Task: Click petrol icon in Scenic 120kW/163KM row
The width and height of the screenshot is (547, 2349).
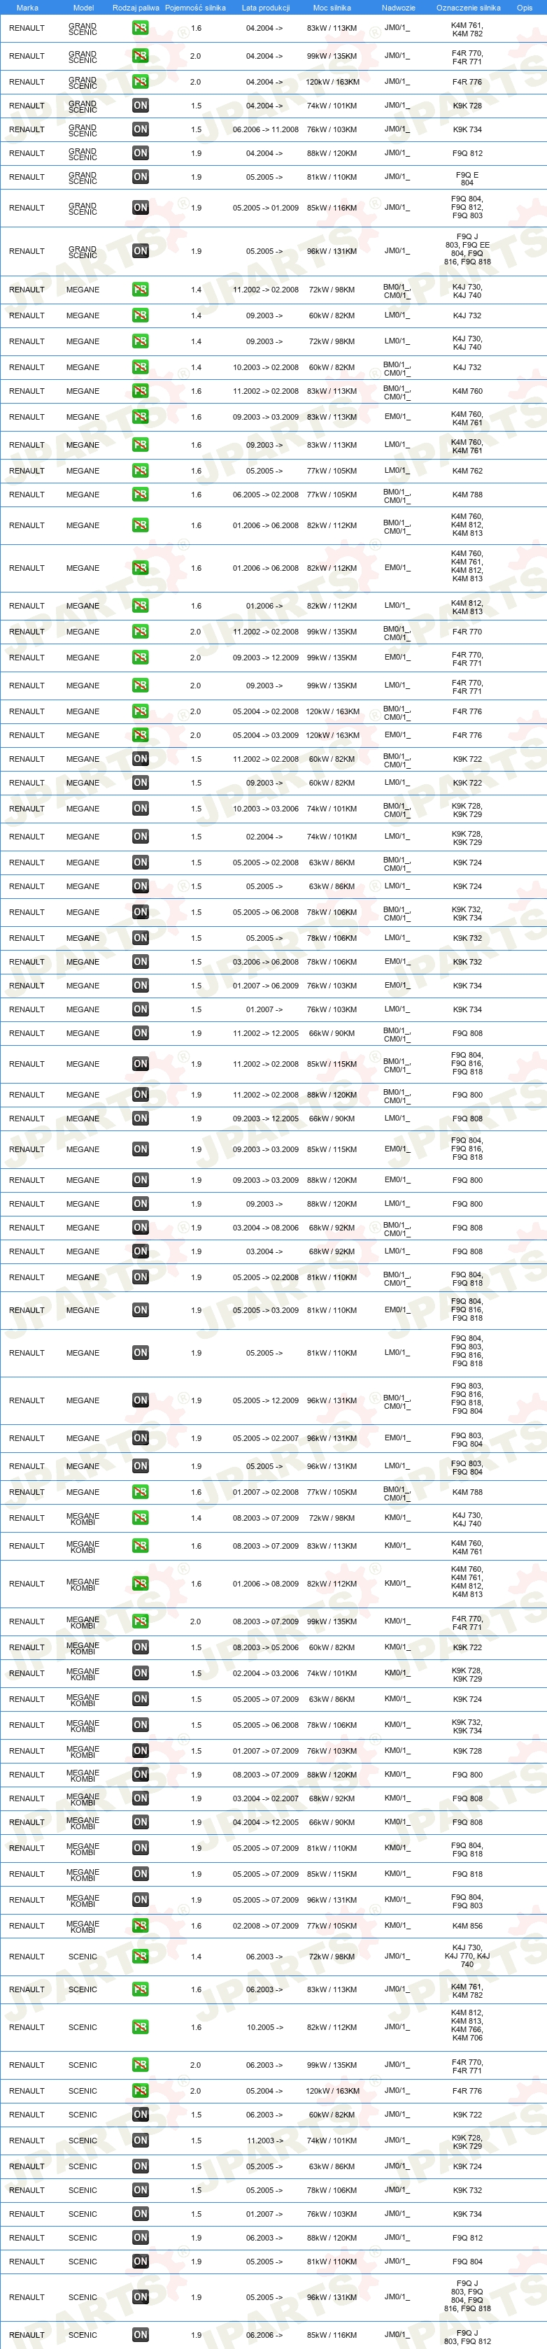Action: pyautogui.click(x=139, y=2091)
